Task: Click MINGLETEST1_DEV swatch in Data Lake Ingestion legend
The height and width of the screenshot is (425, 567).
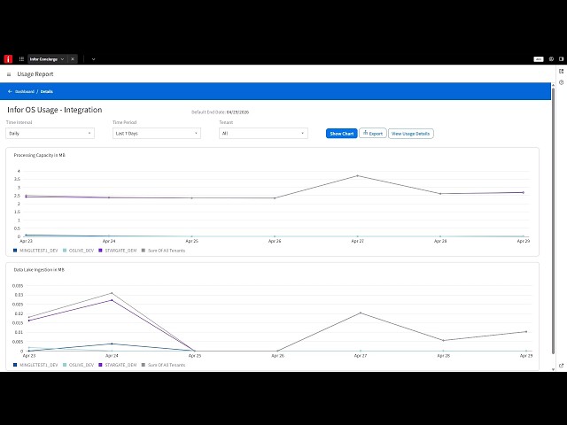Action: [15, 365]
